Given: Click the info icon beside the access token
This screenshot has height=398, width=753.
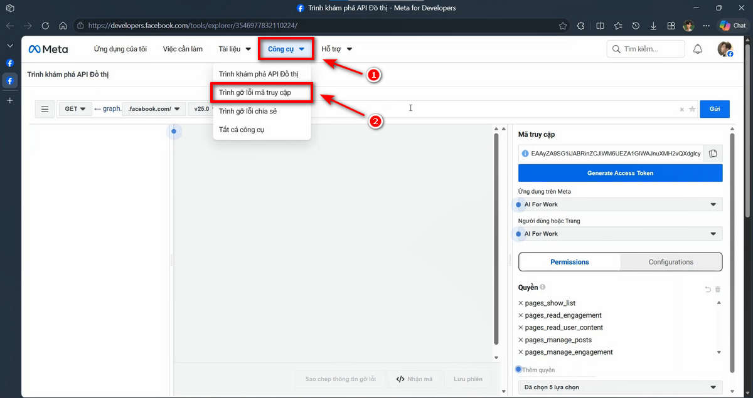Looking at the screenshot, I should (x=525, y=154).
